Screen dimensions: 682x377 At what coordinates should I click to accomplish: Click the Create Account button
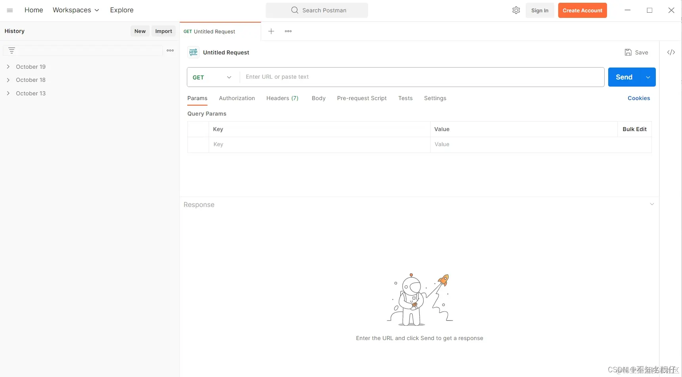pos(582,10)
